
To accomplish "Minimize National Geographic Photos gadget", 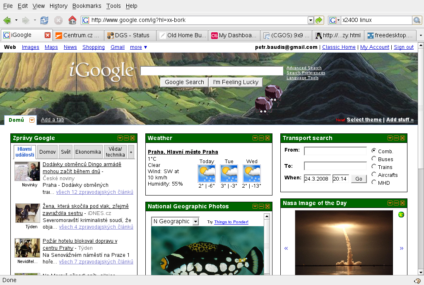I will point(261,206).
